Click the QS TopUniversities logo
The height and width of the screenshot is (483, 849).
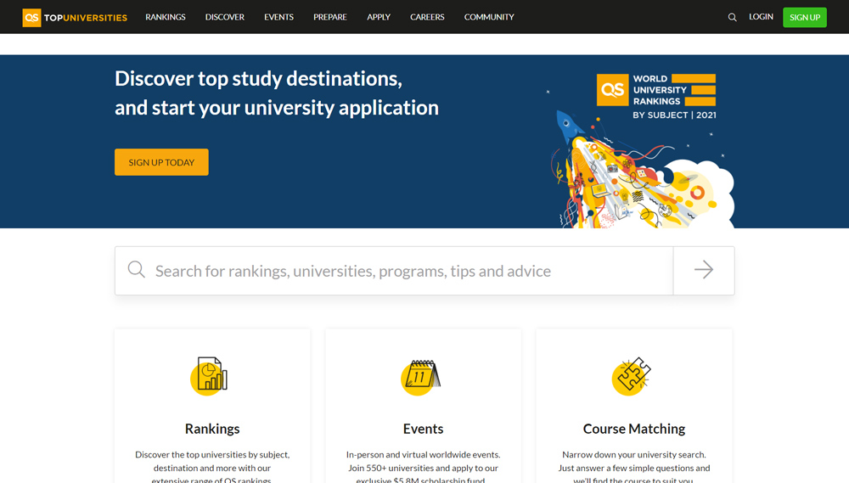tap(75, 17)
